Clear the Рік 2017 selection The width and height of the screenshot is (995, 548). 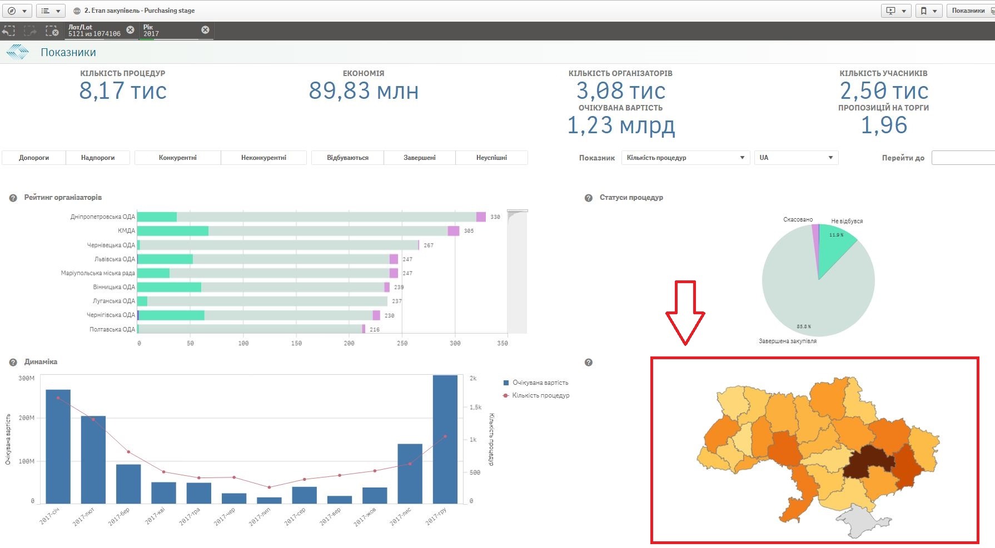click(205, 30)
